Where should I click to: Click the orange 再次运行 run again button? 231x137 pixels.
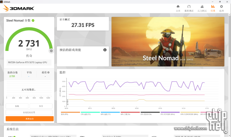[29, 119]
